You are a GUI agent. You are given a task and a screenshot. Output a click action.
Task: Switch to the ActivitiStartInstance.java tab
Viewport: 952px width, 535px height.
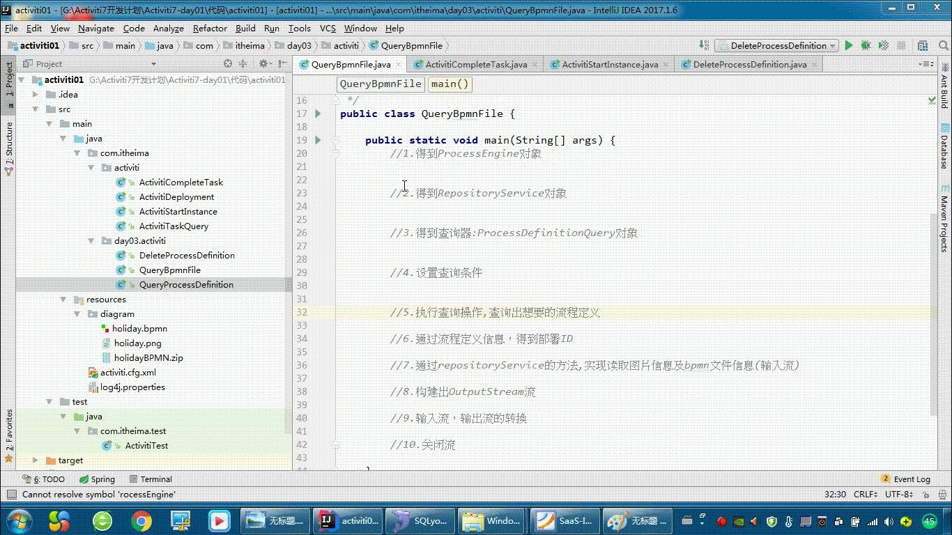[610, 64]
